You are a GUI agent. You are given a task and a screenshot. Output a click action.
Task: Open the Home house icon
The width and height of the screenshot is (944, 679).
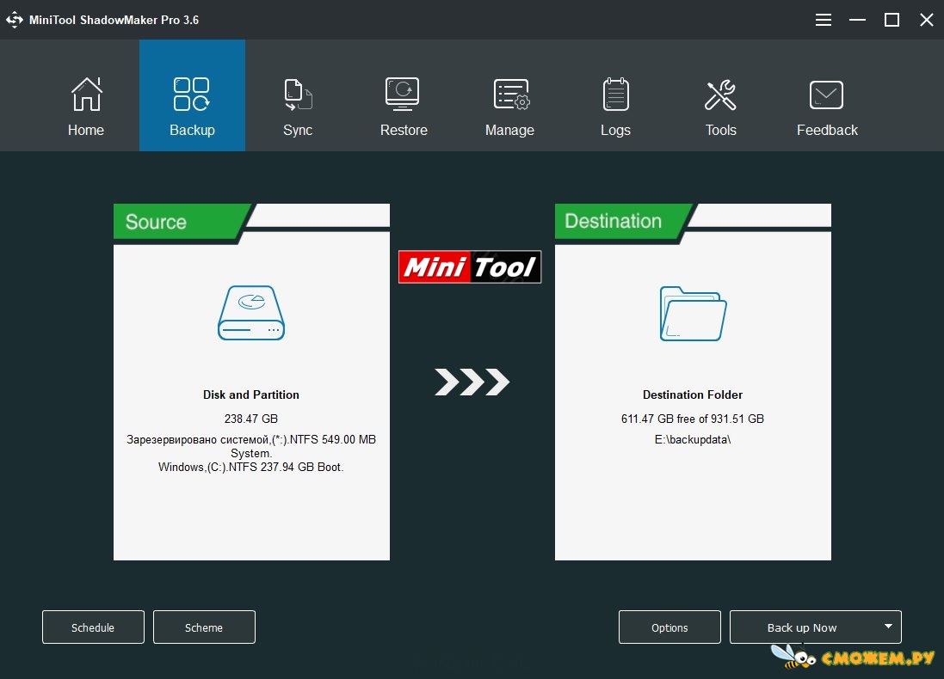[86, 95]
